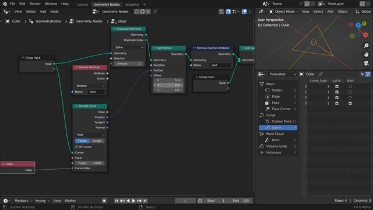Browse node groups dropdown icon
Image resolution: width=373 pixels, height=210 pixels.
coord(96,12)
